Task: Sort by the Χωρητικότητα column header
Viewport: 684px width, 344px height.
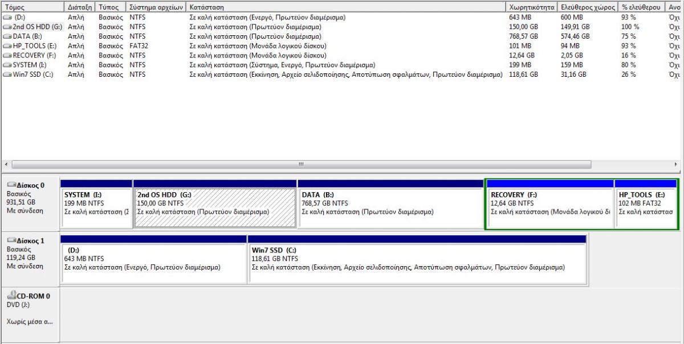Action: coord(532,7)
